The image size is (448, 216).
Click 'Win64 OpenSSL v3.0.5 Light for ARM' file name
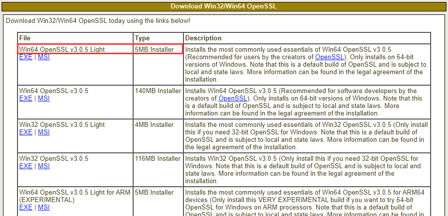tap(75, 196)
